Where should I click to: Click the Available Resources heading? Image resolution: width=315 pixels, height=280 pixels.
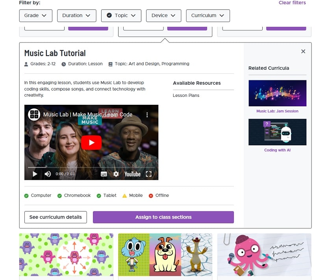tap(196, 83)
